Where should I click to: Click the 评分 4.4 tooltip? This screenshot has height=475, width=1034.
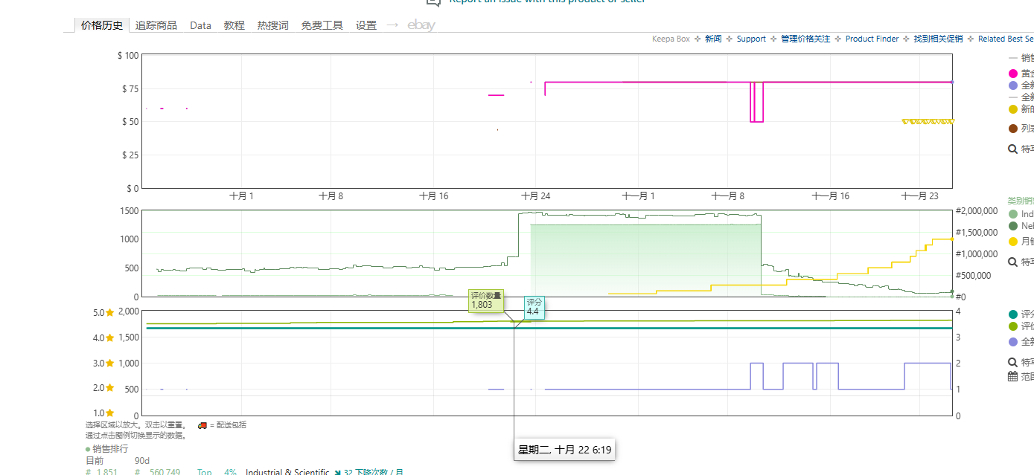[534, 307]
